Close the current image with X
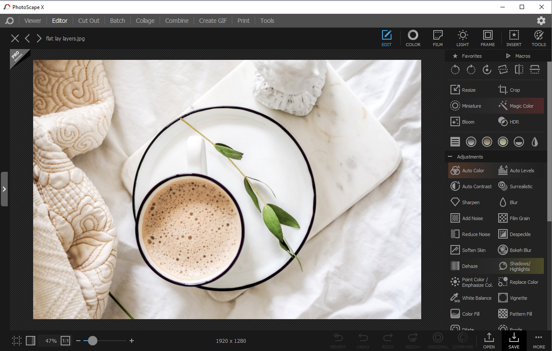 pyautogui.click(x=15, y=38)
